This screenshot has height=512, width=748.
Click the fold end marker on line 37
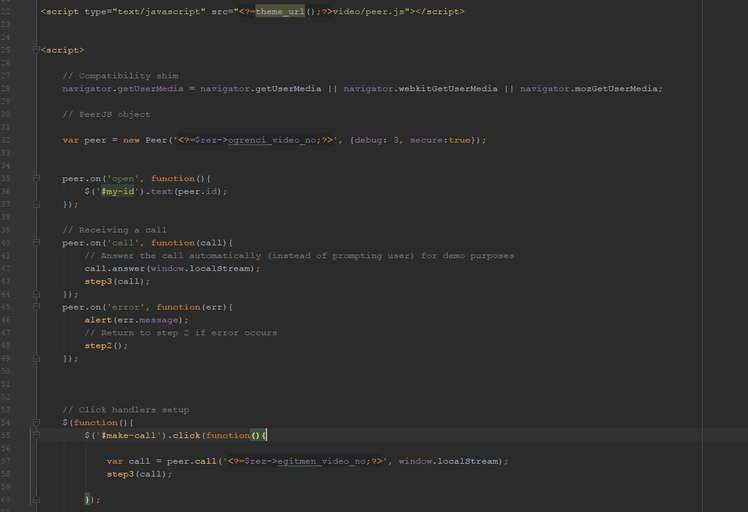pos(36,204)
